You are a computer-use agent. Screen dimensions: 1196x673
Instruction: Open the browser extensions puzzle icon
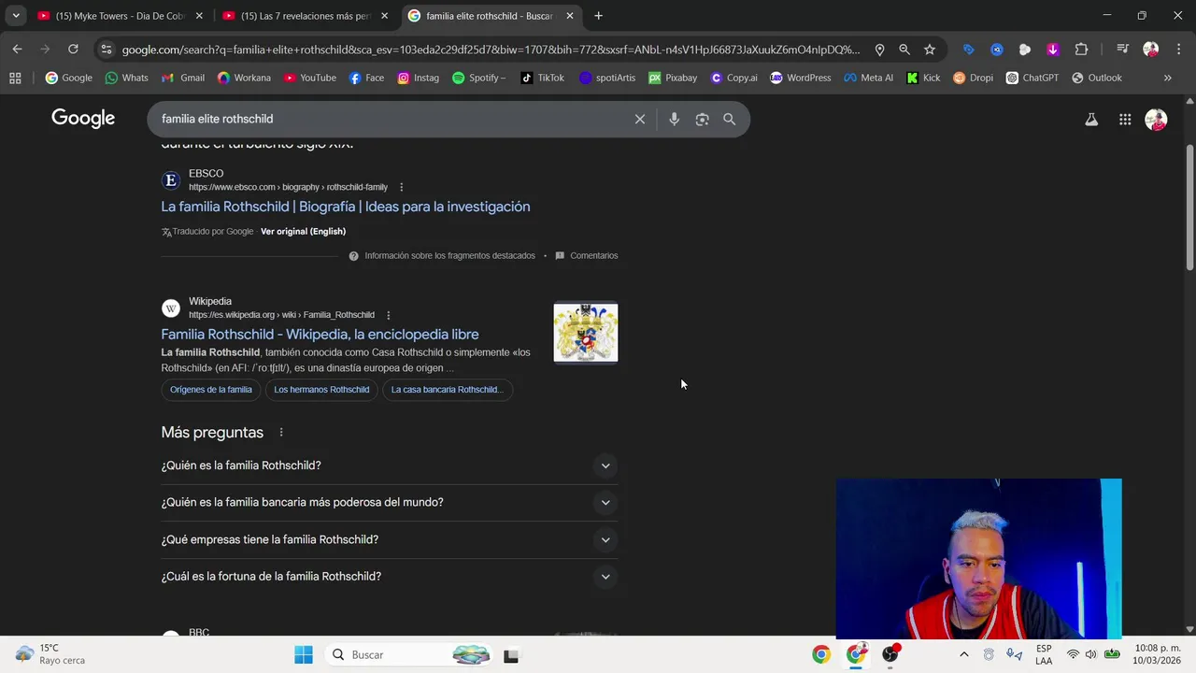click(x=1081, y=50)
